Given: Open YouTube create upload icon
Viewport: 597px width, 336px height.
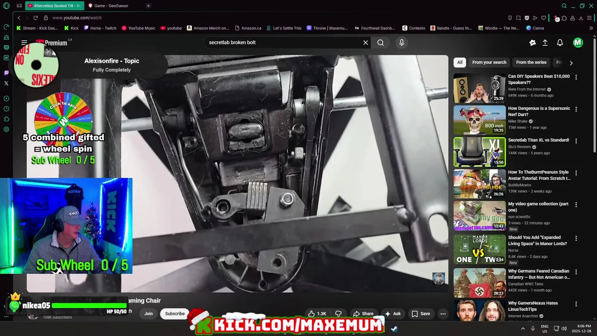Looking at the screenshot, I should pyautogui.click(x=545, y=42).
